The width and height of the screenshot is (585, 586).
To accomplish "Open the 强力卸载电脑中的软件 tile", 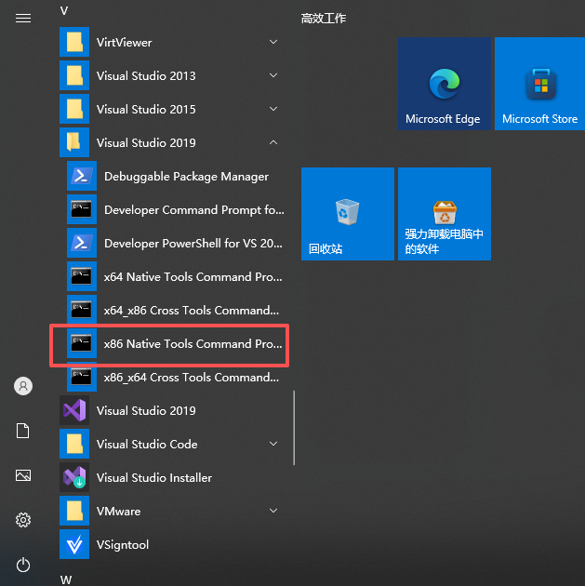I will 445,214.
